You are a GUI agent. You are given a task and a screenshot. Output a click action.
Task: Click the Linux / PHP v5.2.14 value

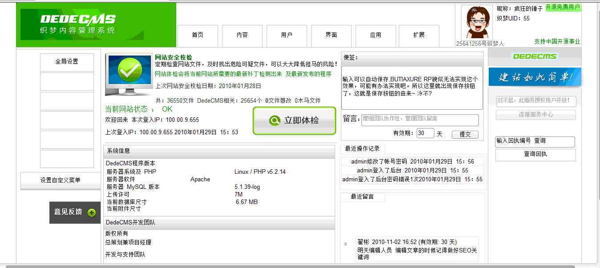point(260,172)
